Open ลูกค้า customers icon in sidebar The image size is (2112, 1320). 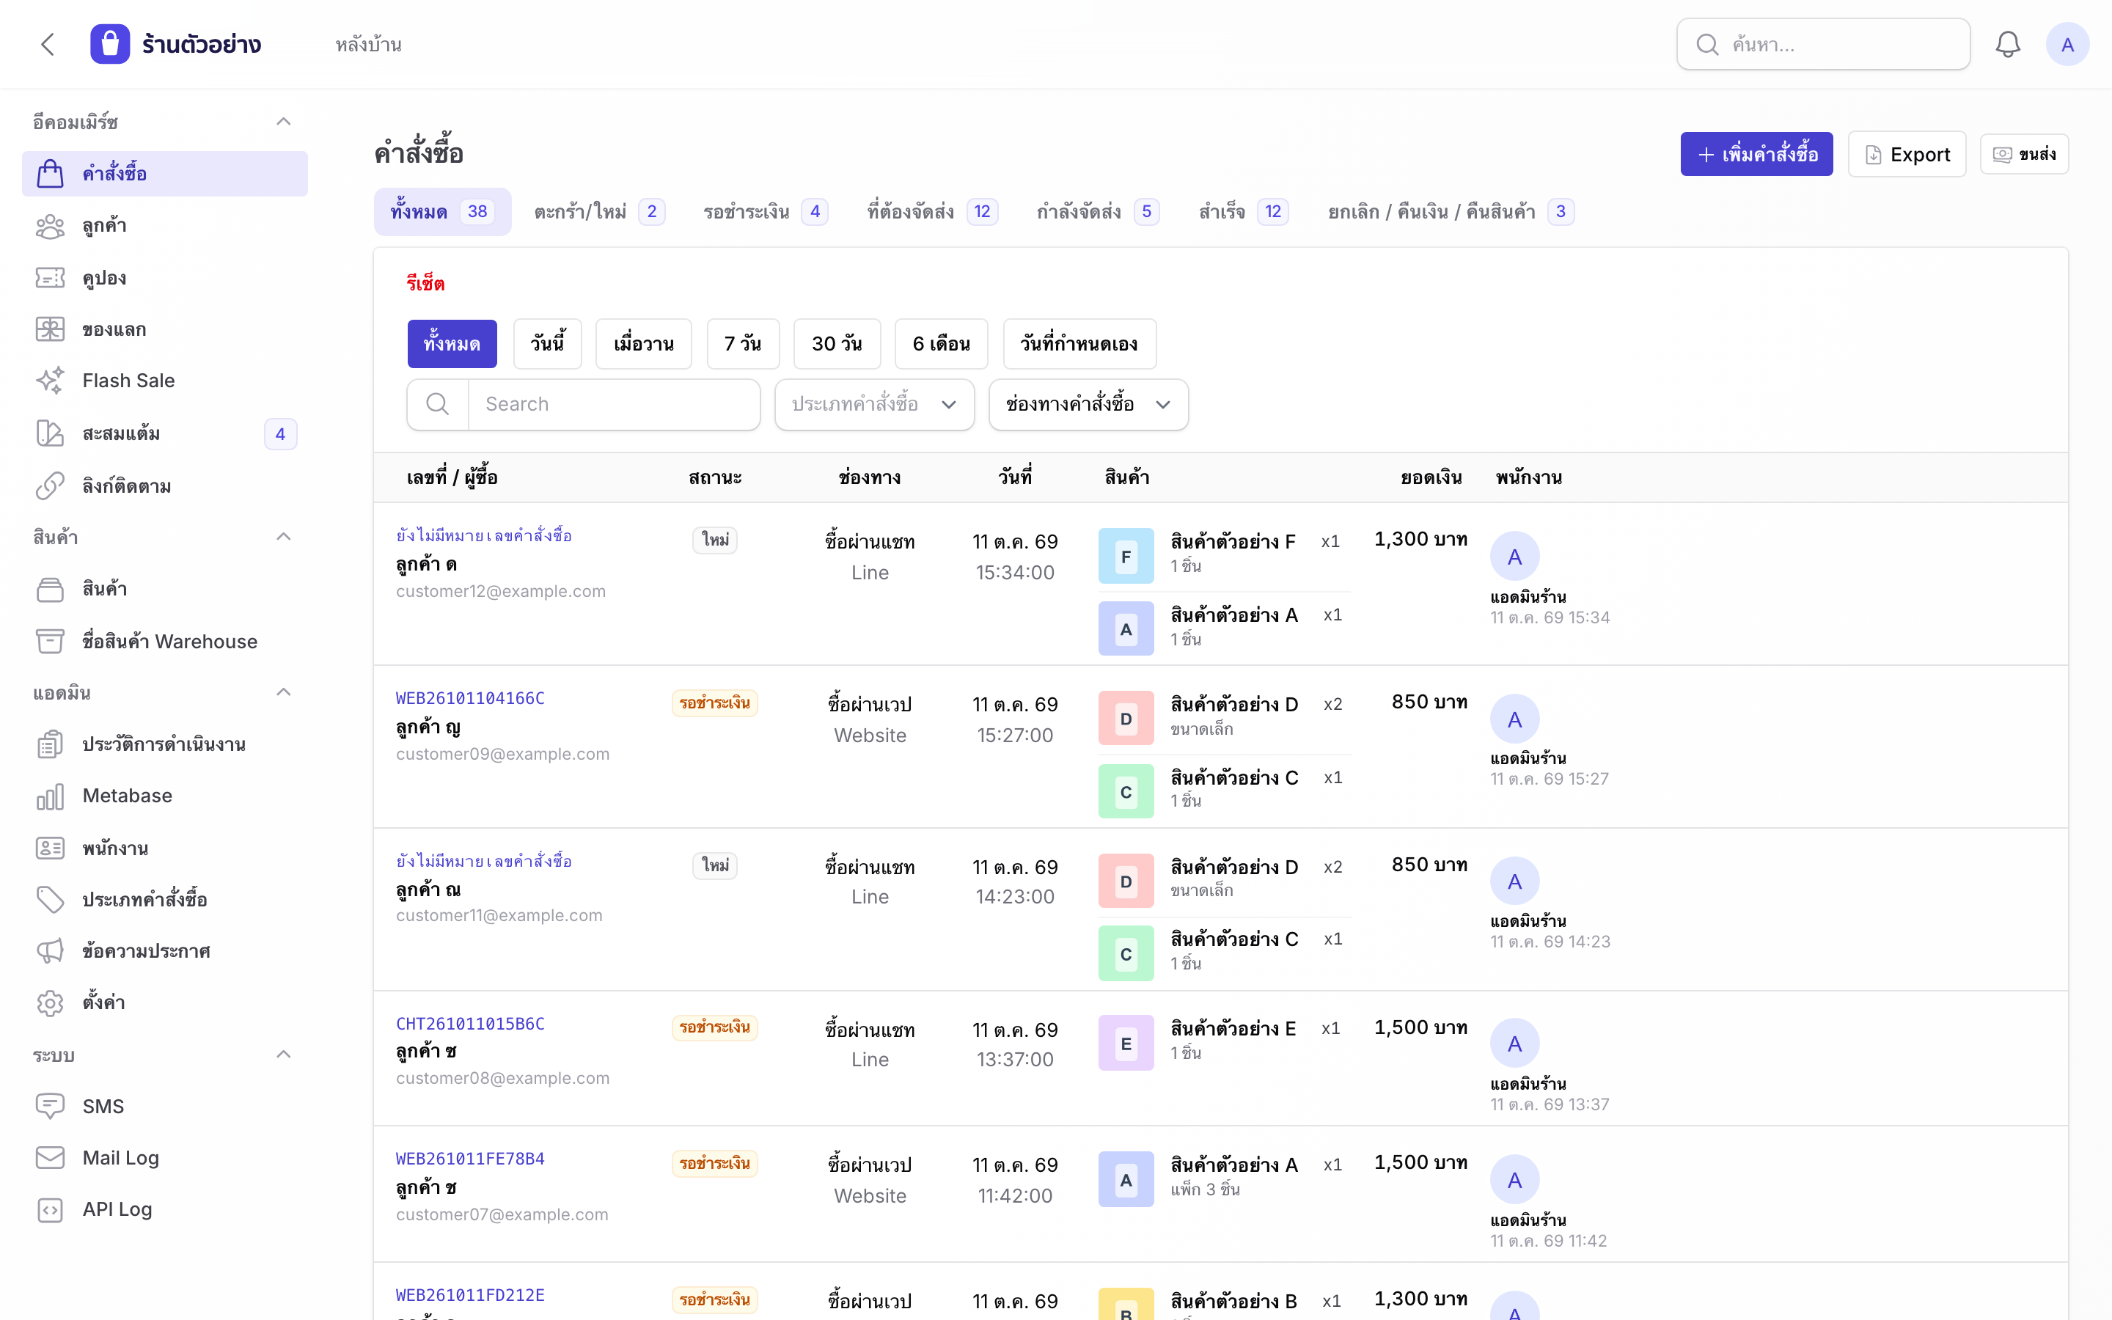point(50,226)
